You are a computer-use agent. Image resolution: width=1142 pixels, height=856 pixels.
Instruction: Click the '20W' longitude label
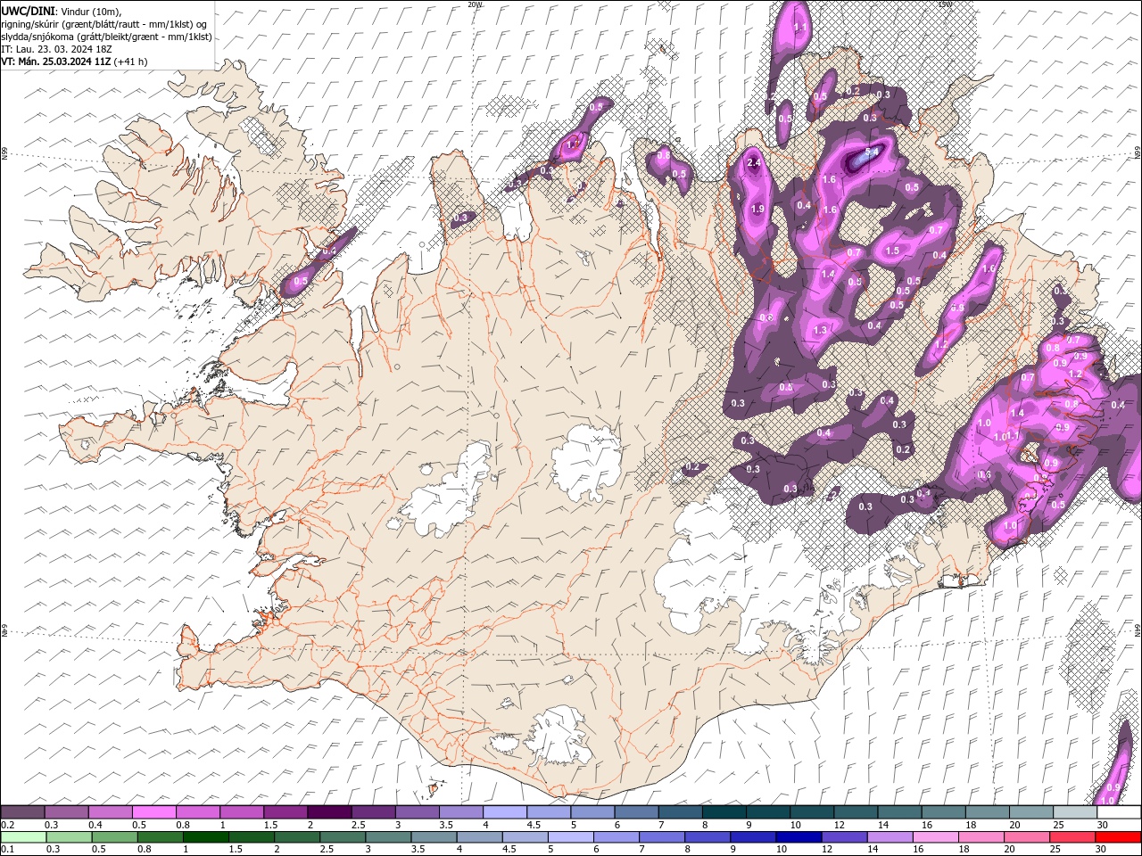475,4
